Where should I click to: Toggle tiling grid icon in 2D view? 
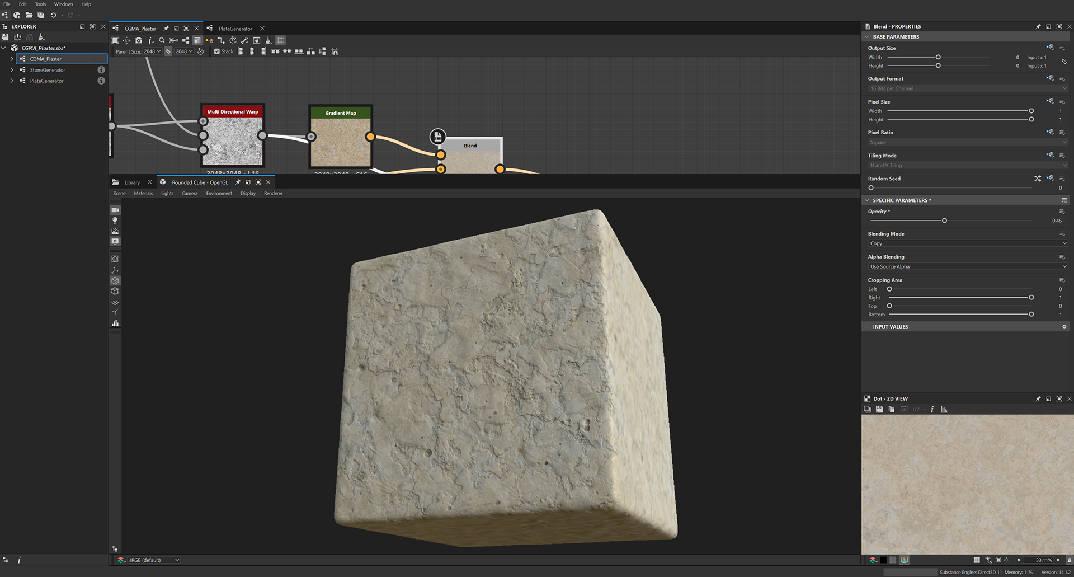point(977,560)
